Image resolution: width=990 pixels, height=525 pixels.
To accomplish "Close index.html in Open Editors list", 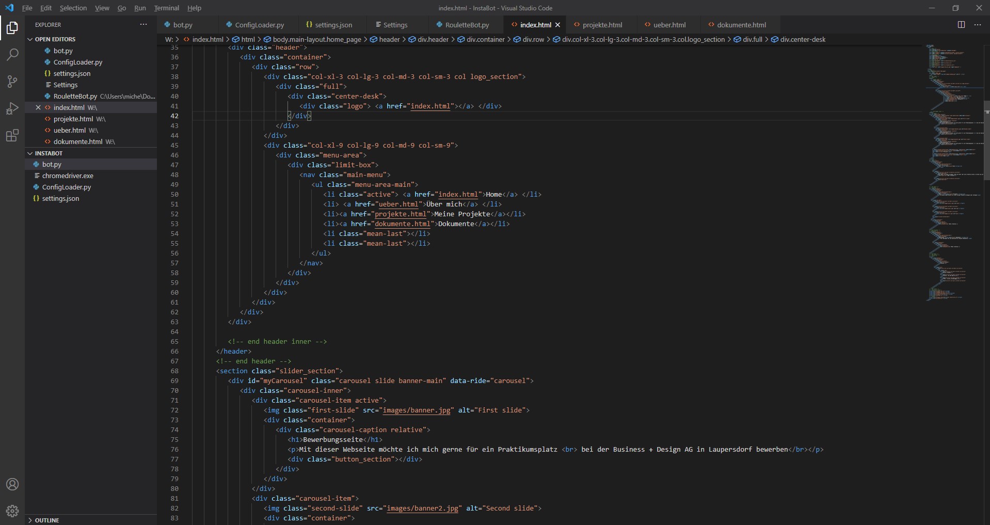I will [38, 107].
